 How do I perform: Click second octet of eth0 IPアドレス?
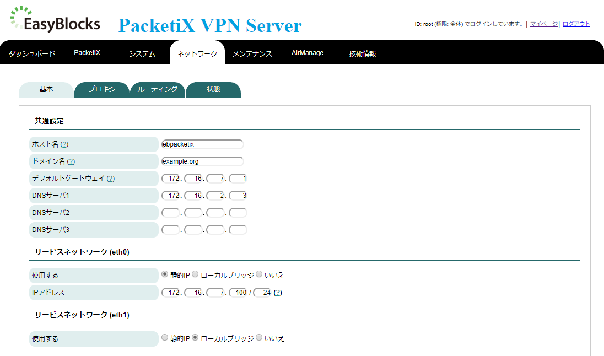point(193,293)
